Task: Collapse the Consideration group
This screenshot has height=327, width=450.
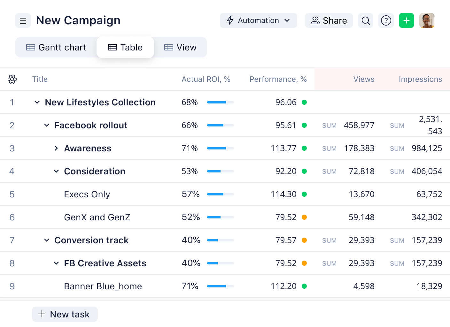Action: pos(56,171)
